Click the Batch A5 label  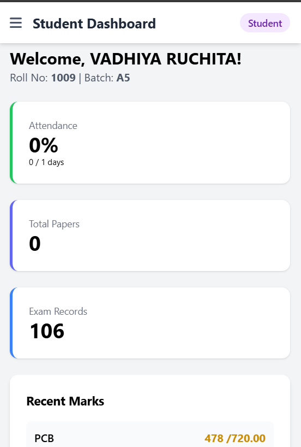point(107,78)
